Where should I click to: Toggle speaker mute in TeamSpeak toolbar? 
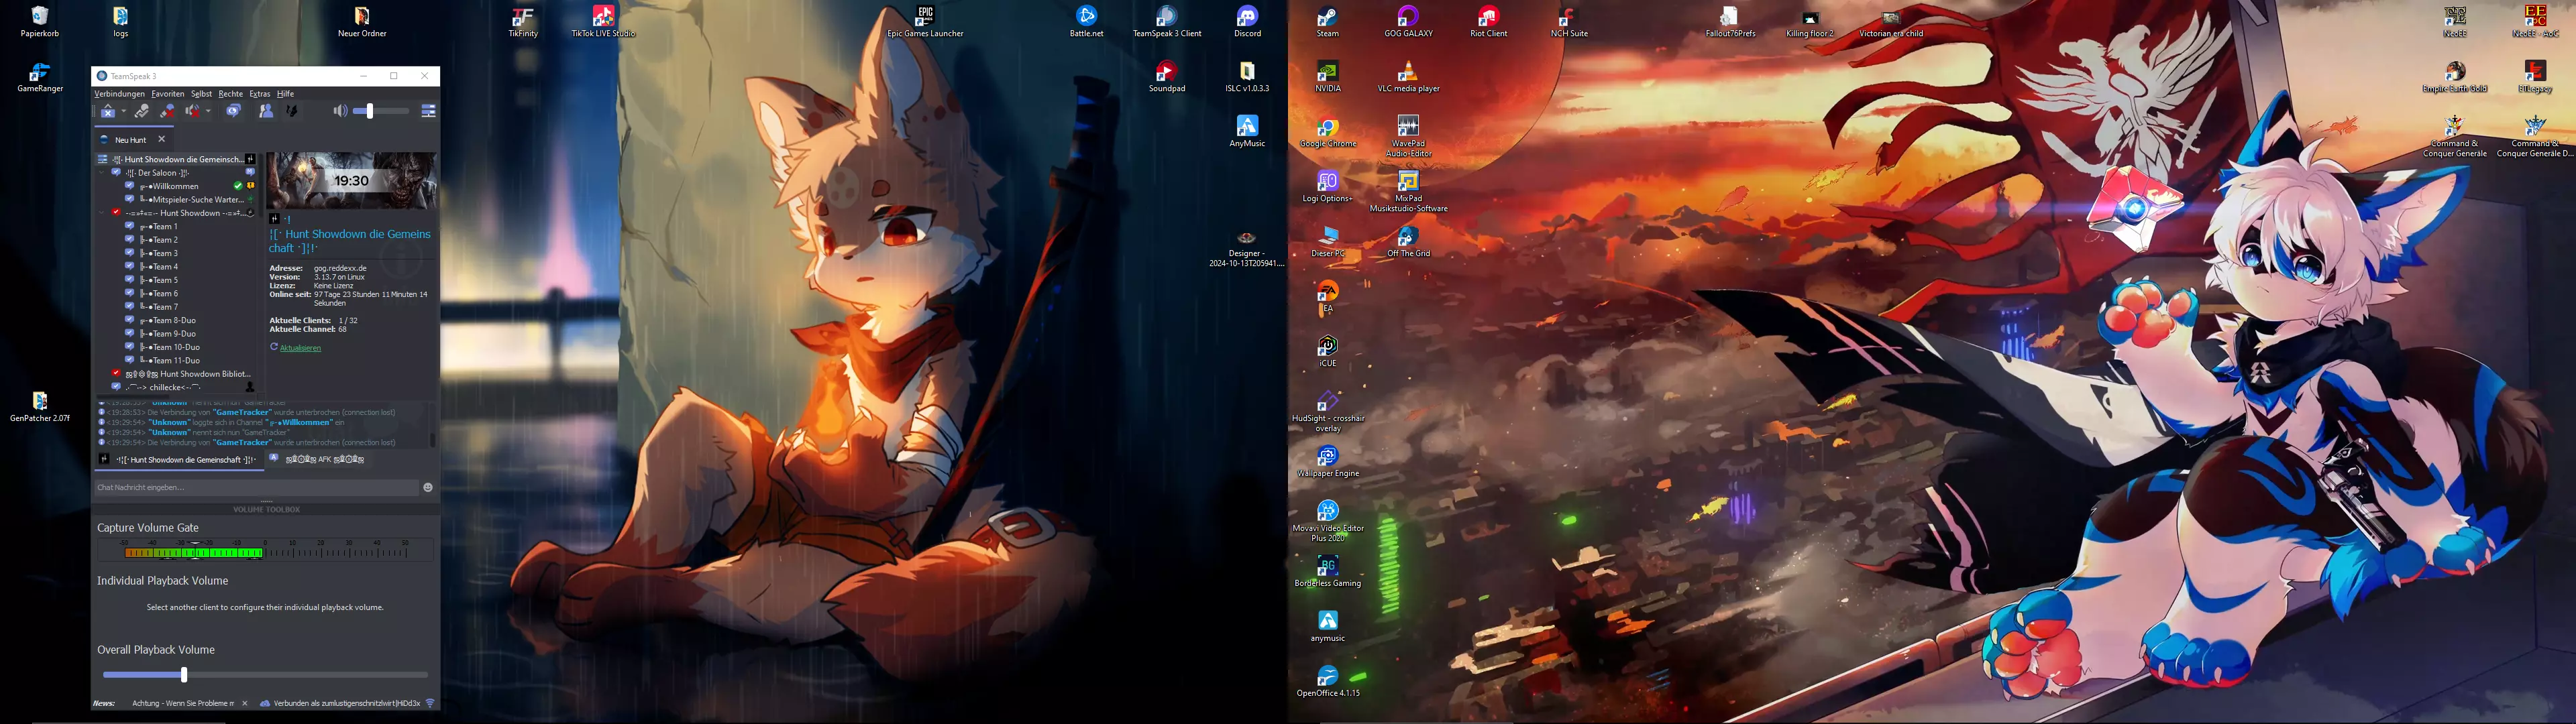point(193,111)
